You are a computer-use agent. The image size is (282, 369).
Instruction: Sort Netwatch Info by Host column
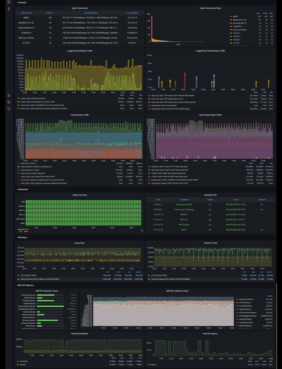pyautogui.click(x=158, y=200)
